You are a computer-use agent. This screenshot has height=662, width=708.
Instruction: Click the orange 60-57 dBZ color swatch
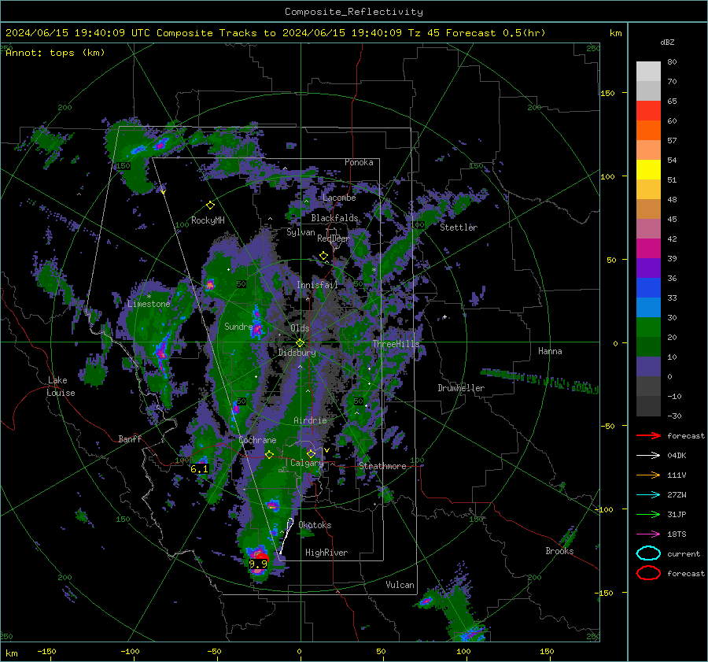tap(648, 130)
